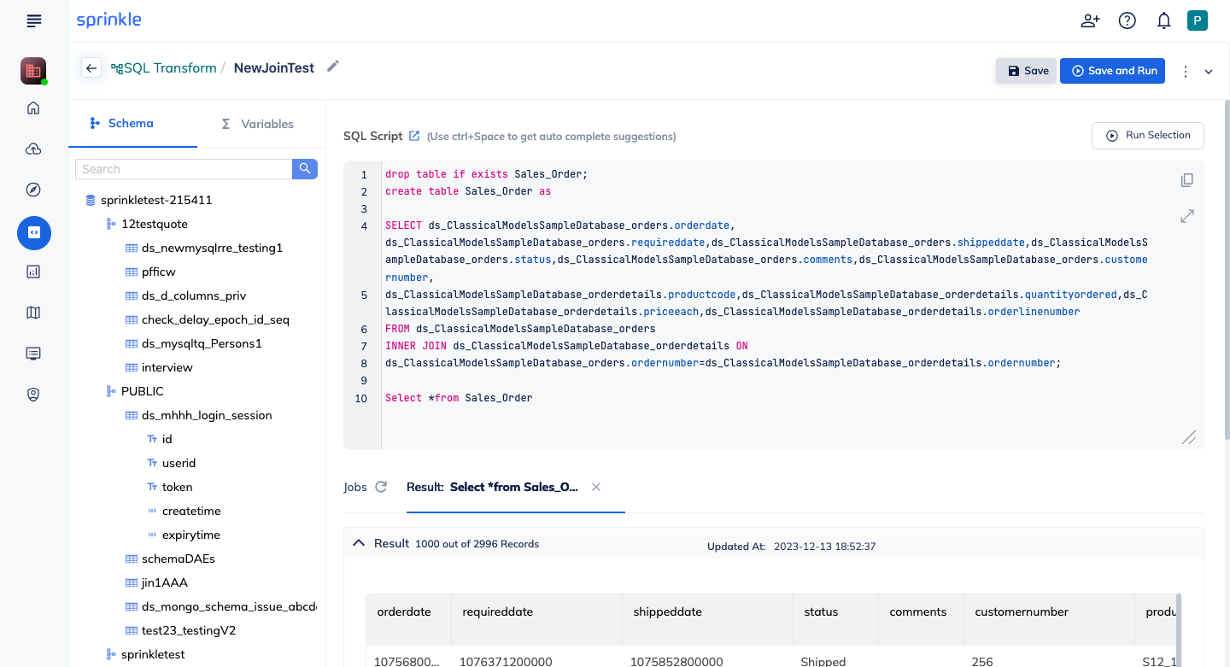Edit the NewJoinTest name with the pencil icon

point(333,67)
